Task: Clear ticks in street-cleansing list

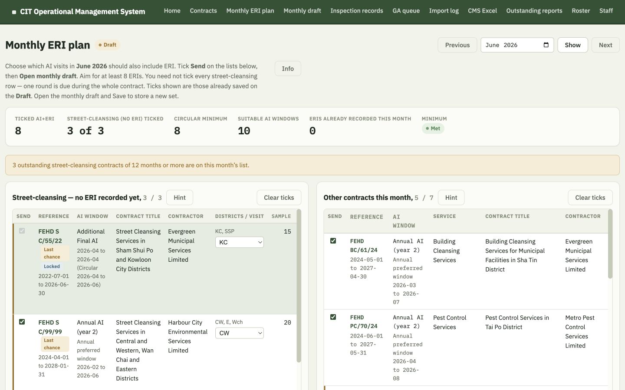Action: coord(279,198)
